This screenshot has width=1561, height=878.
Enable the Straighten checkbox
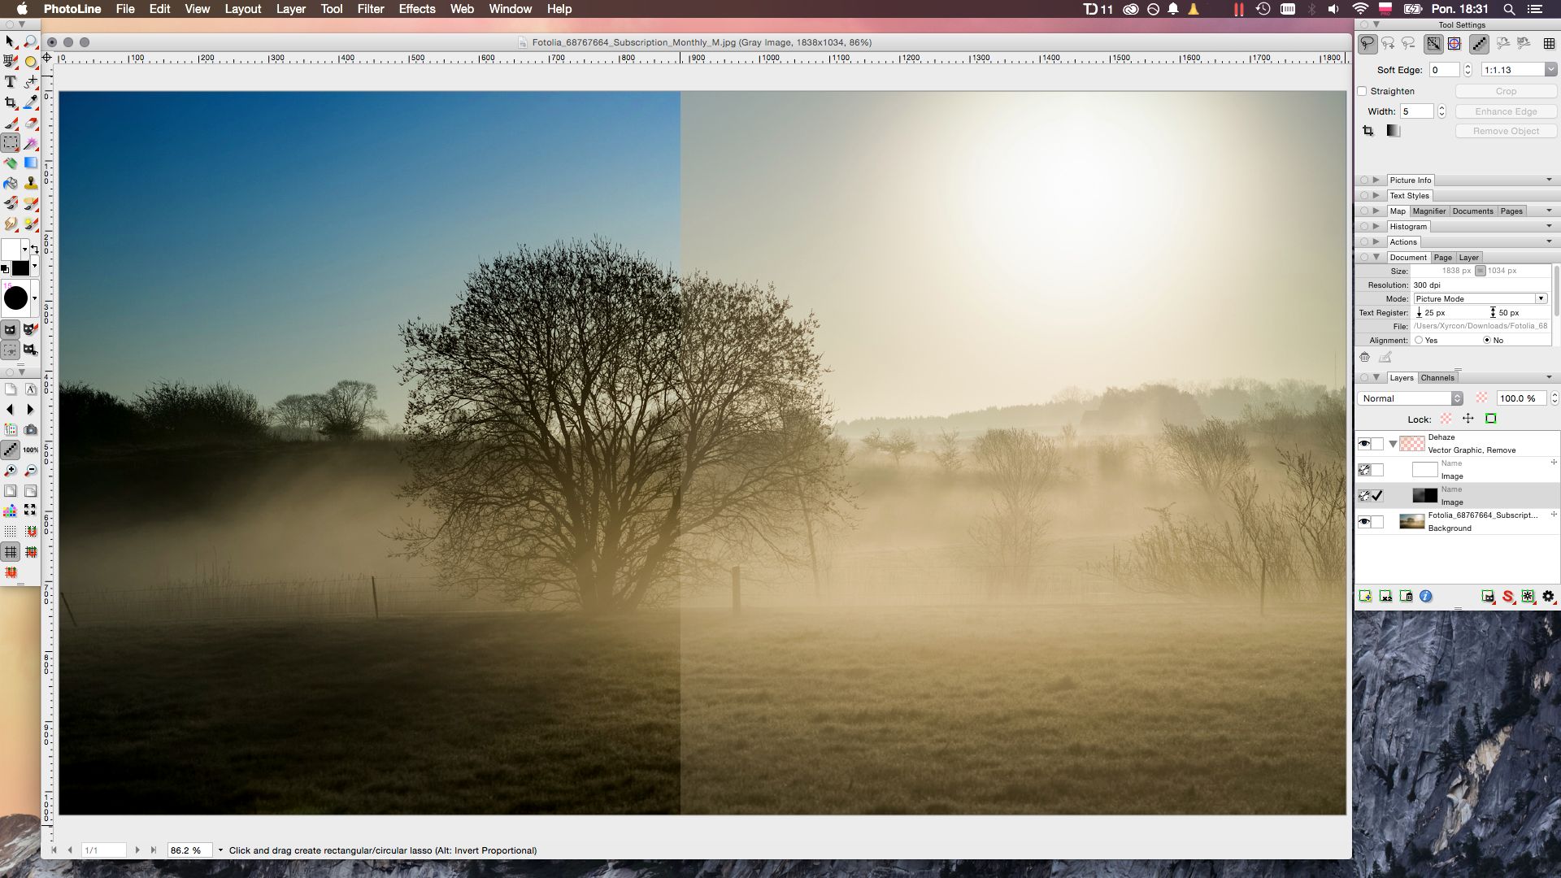tap(1363, 91)
